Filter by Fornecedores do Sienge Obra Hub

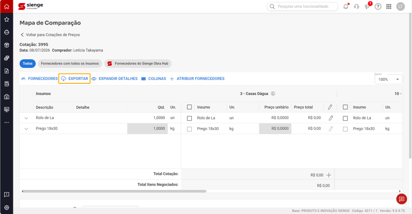138,64
